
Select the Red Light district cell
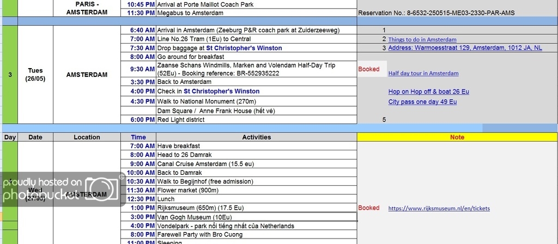pos(256,119)
